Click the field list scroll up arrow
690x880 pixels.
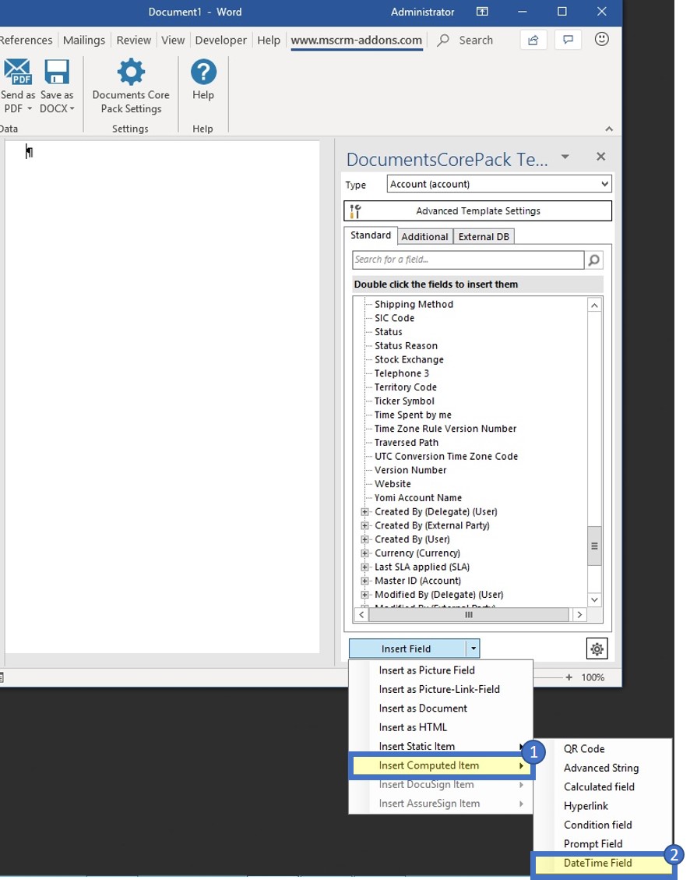coord(594,306)
